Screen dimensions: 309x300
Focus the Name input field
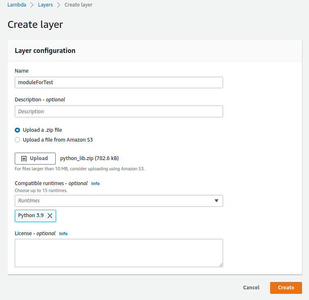(119, 82)
